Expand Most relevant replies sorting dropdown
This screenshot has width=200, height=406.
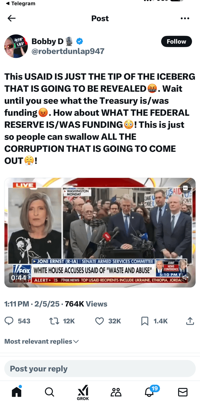tap(41, 341)
